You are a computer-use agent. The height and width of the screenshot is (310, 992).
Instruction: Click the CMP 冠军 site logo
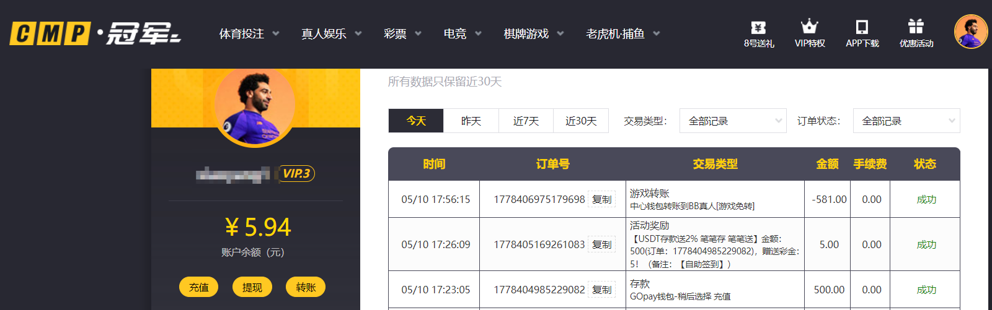click(95, 33)
